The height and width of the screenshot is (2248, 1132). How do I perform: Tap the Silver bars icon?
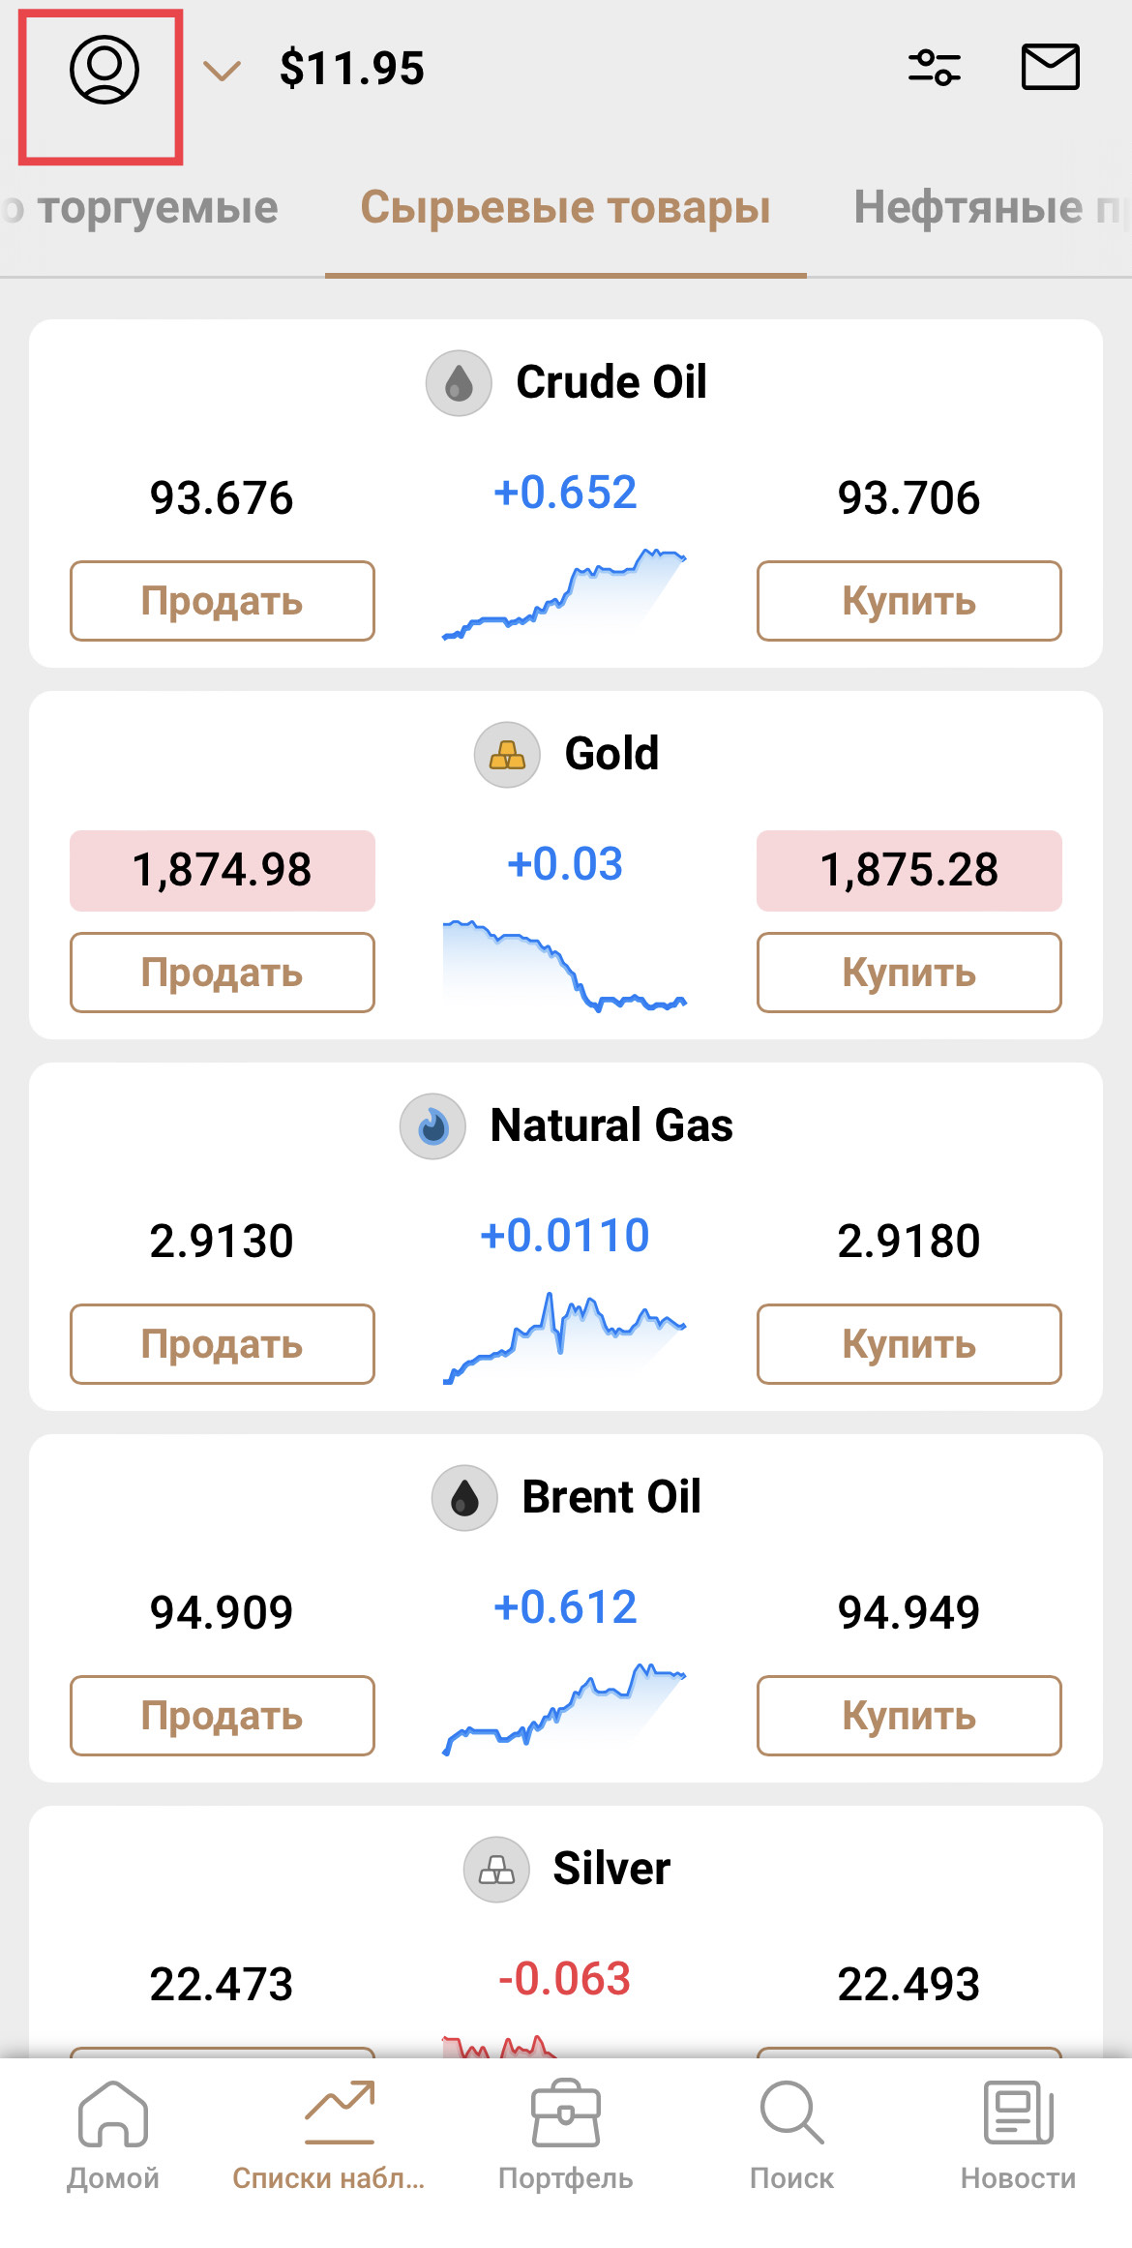coord(496,1870)
